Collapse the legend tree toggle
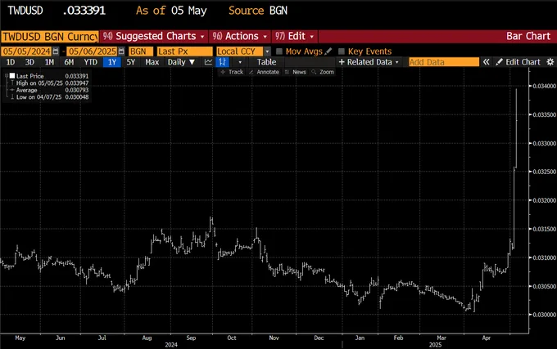This screenshot has width=557, height=349. (x=7, y=76)
